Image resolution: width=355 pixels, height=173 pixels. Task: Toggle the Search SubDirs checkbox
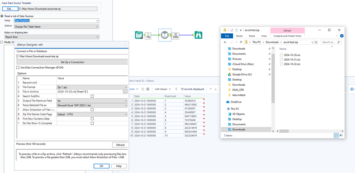[92, 96]
